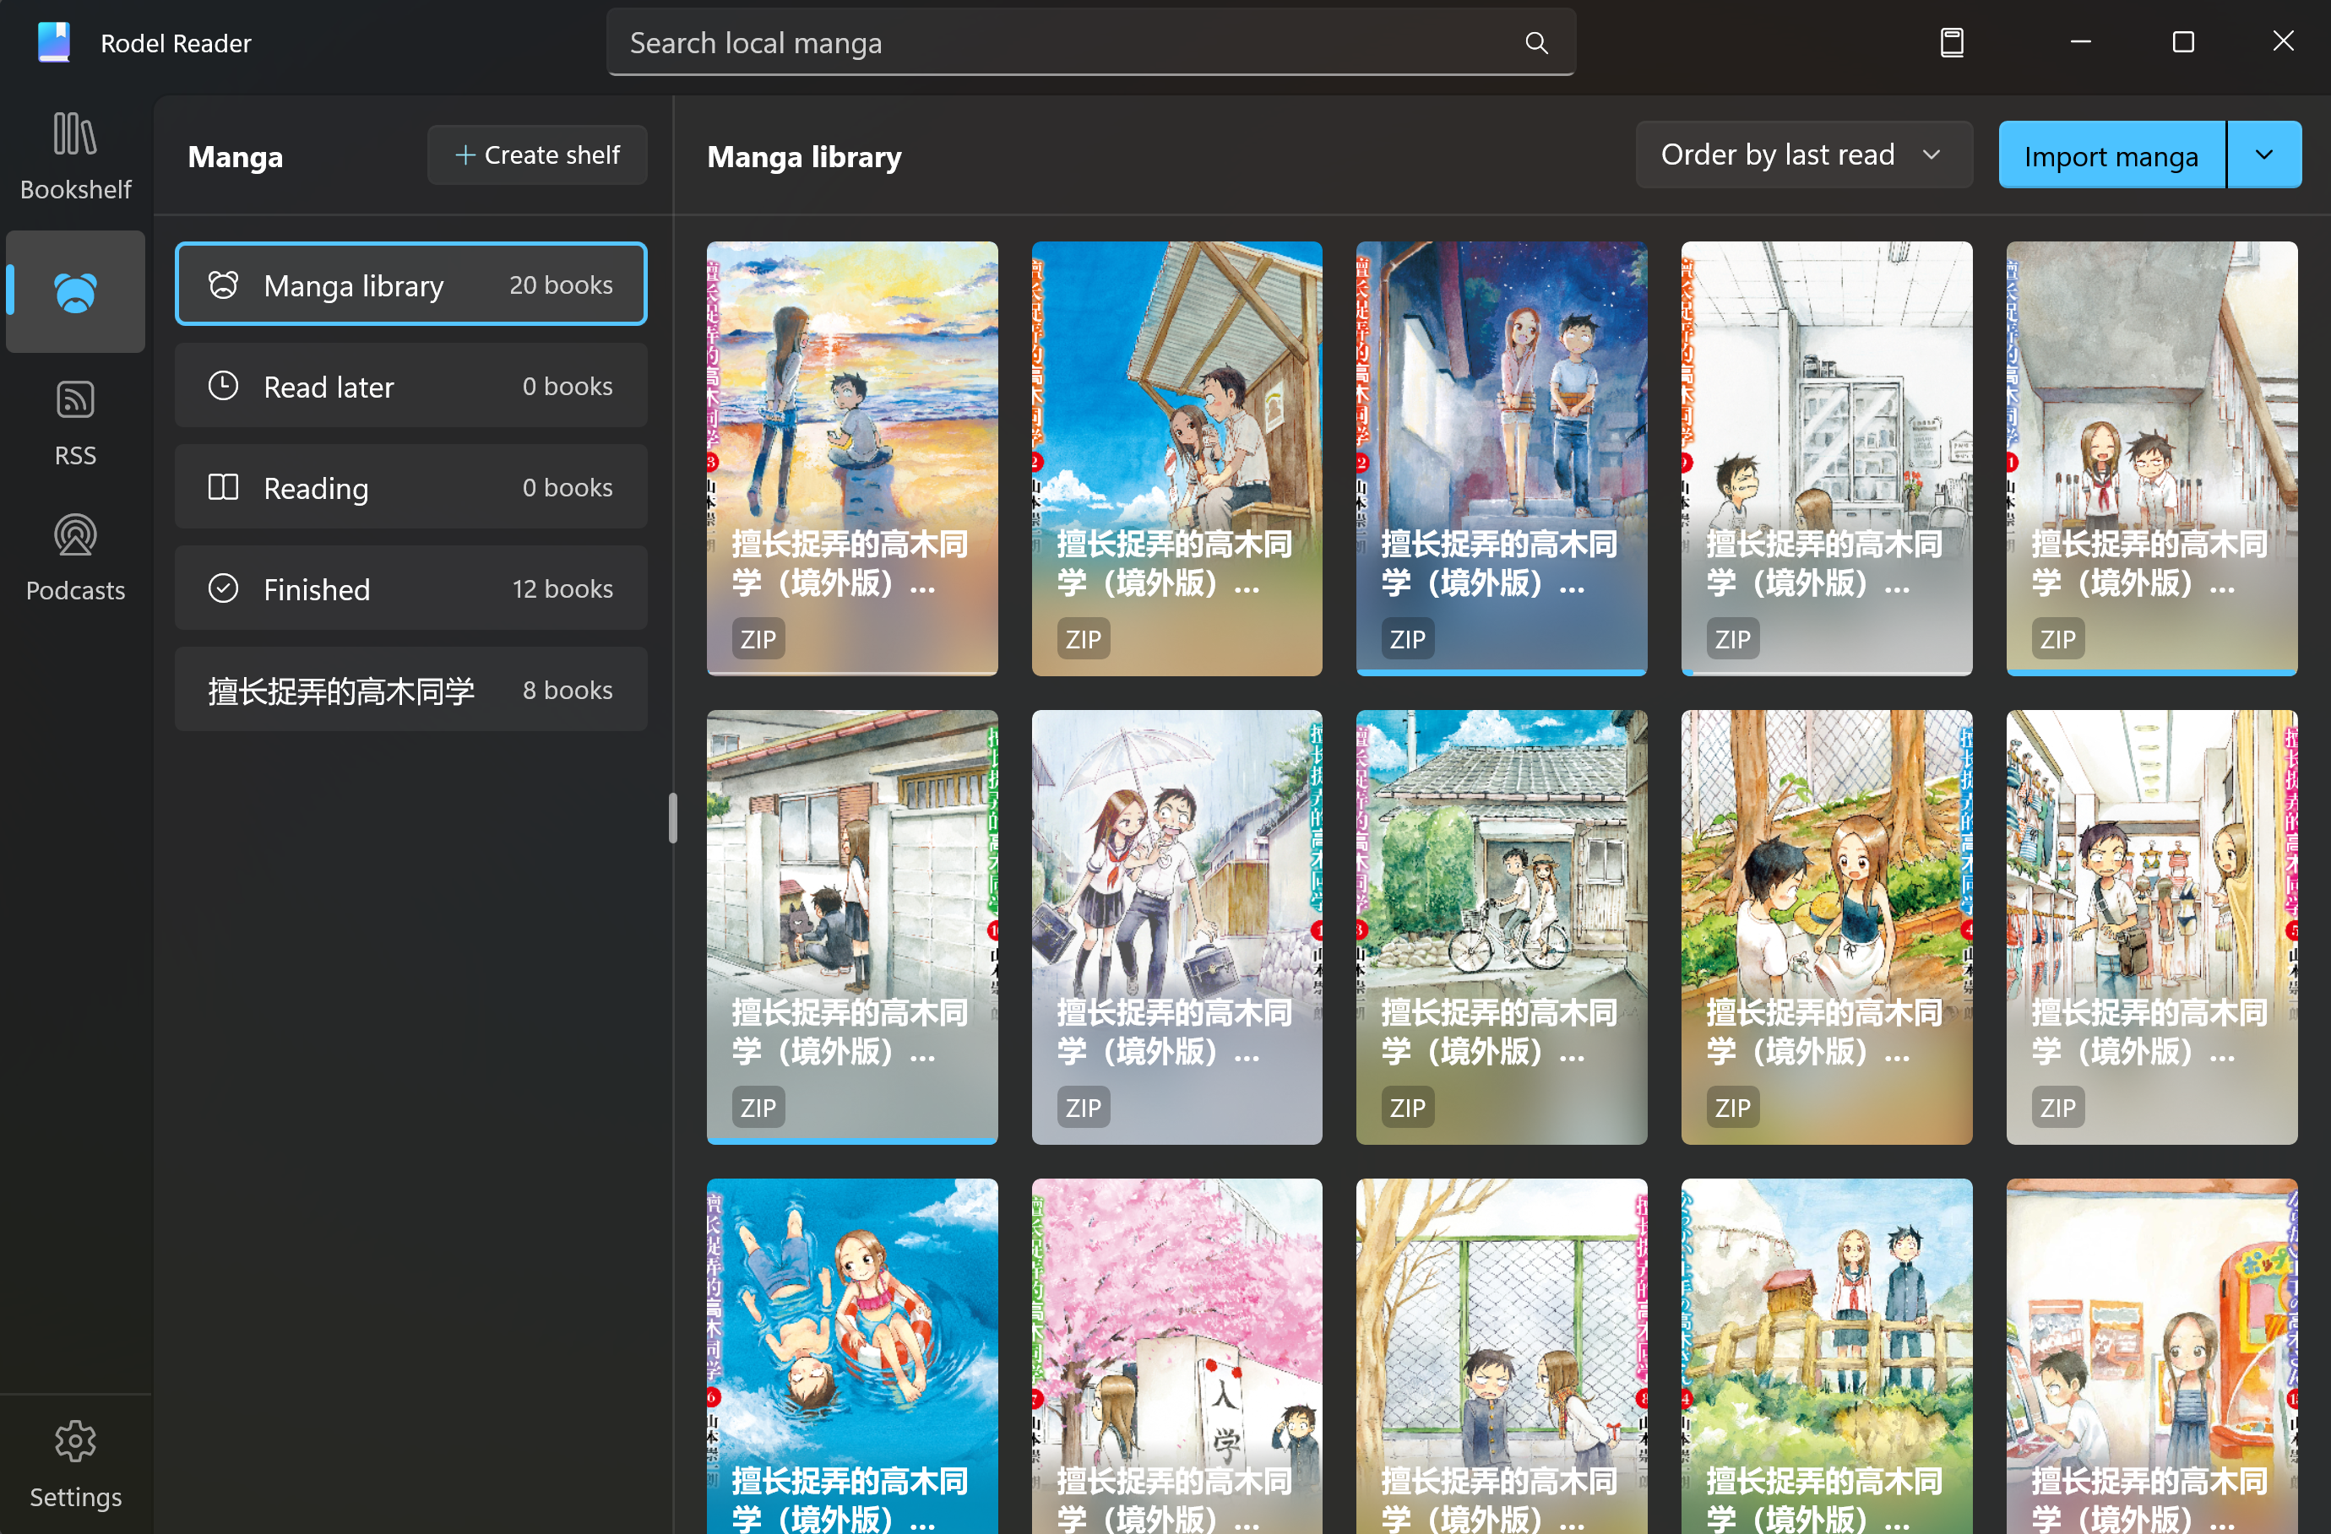Viewport: 2331px width, 1534px height.
Task: Select the Manga bear icon in sidebar
Action: [75, 292]
